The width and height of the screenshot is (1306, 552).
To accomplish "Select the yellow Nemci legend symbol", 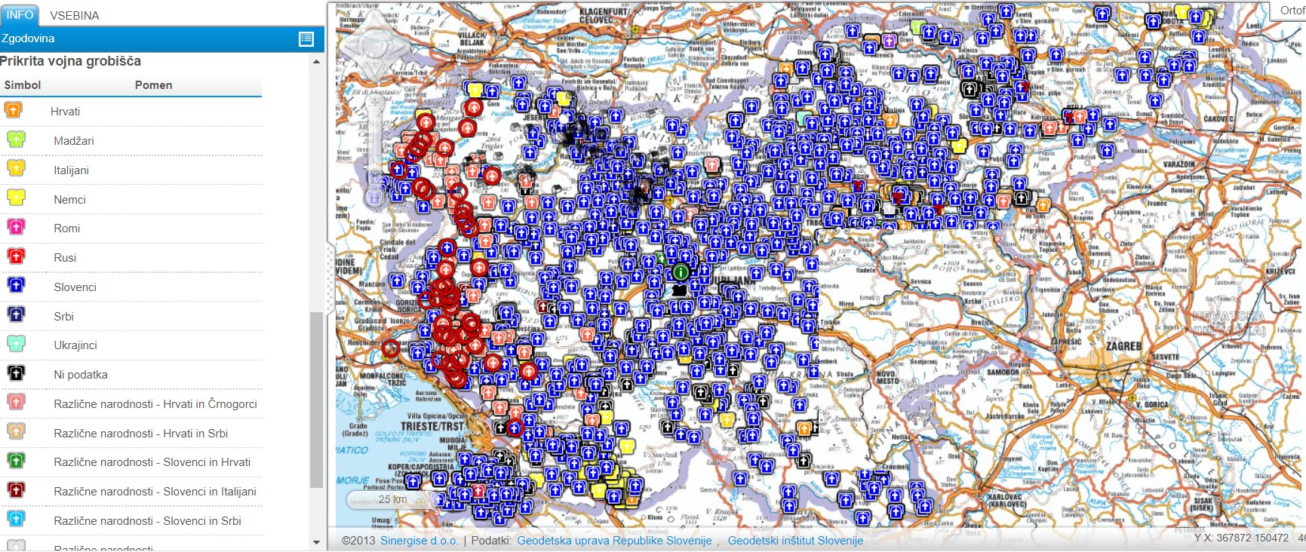I will coord(16,198).
